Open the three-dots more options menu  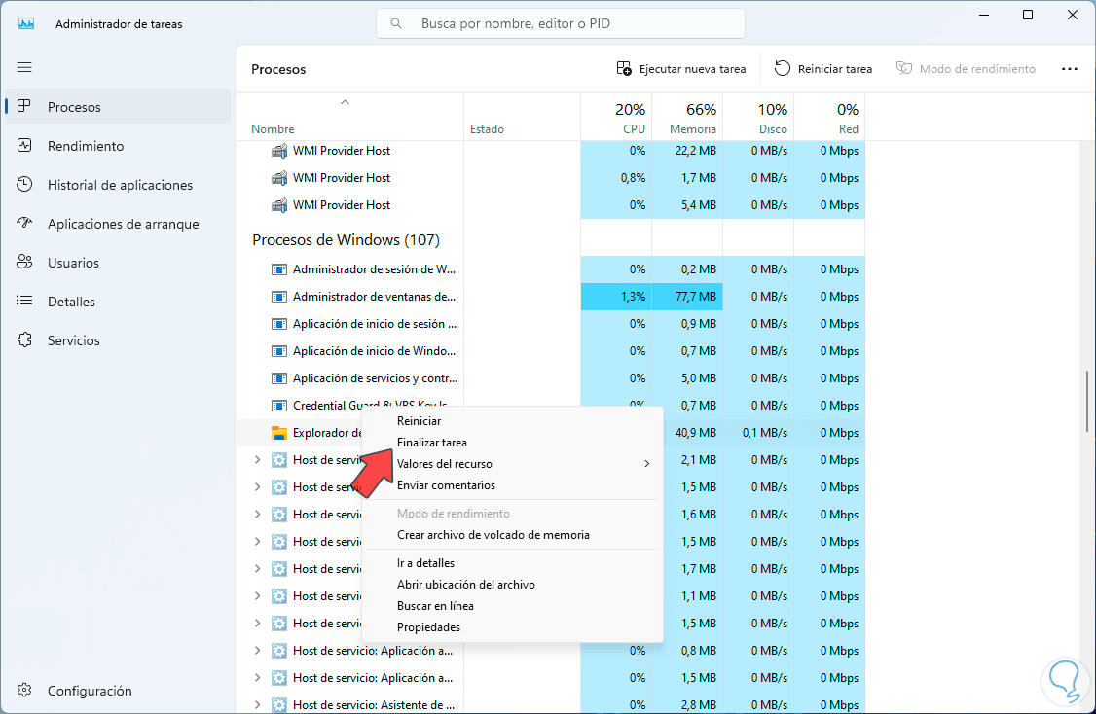[x=1070, y=68]
